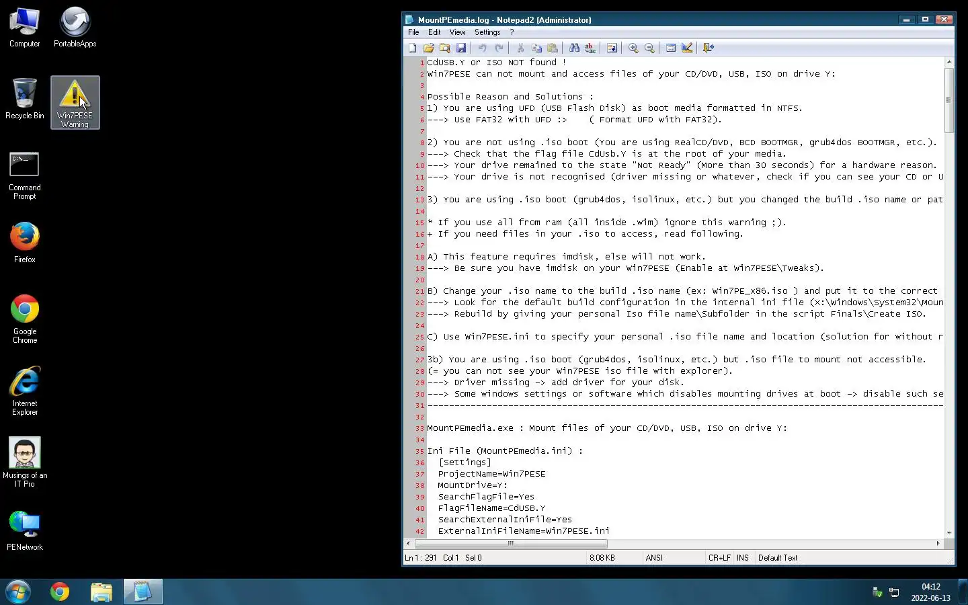Select the Musings of an IT Pro icon
Image resolution: width=968 pixels, height=605 pixels.
pos(25,462)
